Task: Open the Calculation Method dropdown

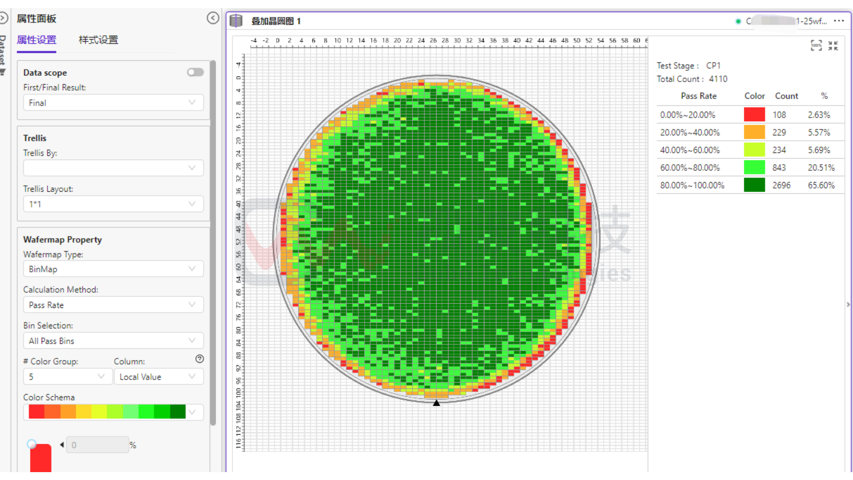Action: pyautogui.click(x=113, y=305)
